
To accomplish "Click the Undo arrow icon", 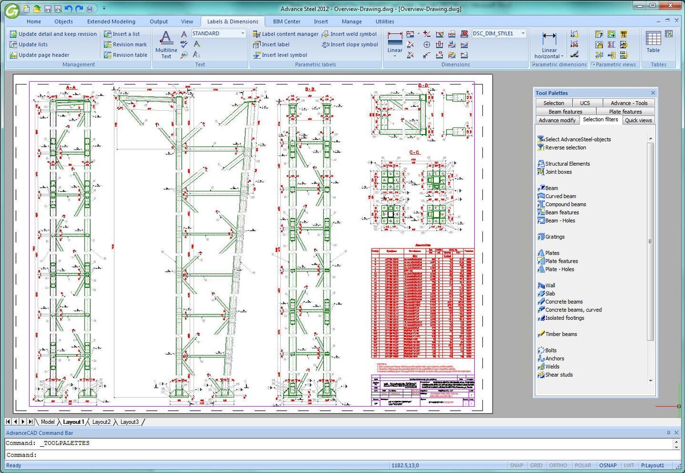I will 68,9.
